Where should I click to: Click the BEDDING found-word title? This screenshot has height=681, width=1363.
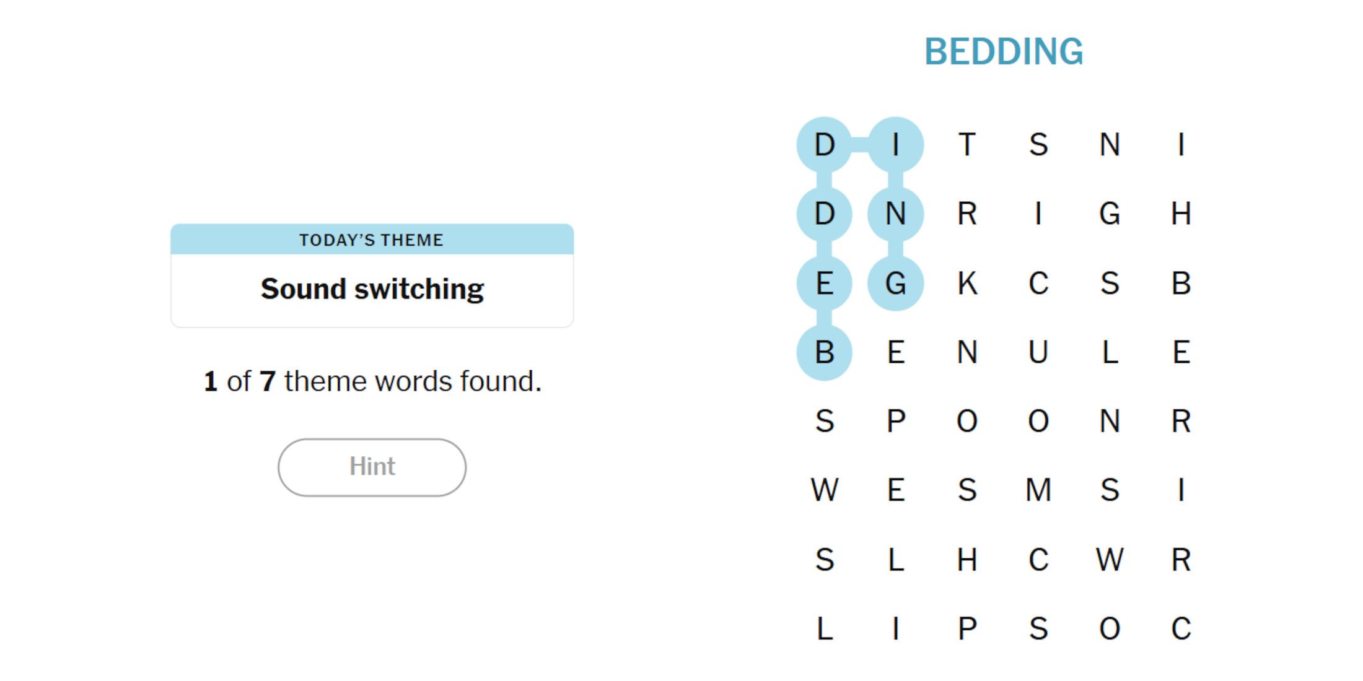tap(1004, 51)
